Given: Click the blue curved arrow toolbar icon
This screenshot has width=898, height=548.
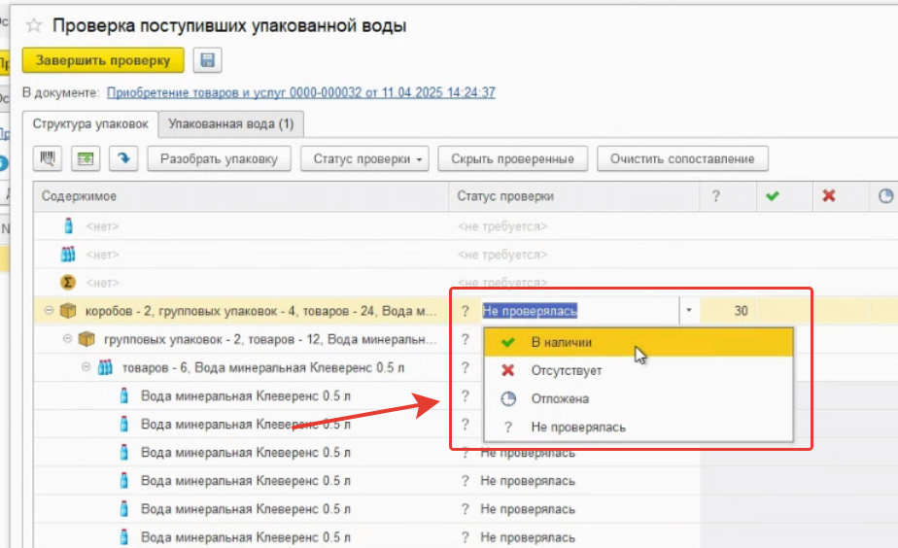Looking at the screenshot, I should (x=123, y=158).
